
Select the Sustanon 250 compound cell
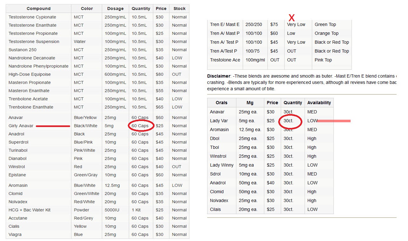[x=23, y=50]
